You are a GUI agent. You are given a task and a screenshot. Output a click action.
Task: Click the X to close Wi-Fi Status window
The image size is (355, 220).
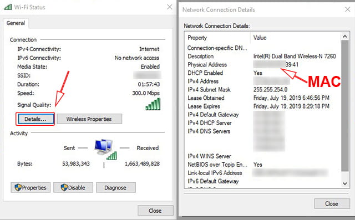[170, 7]
